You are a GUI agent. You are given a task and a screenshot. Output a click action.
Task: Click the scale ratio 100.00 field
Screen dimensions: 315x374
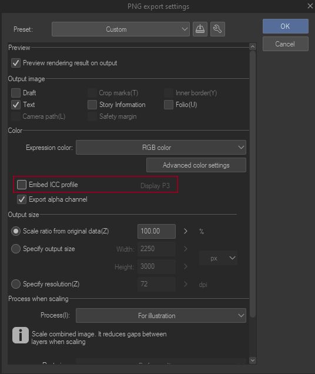[156, 231]
